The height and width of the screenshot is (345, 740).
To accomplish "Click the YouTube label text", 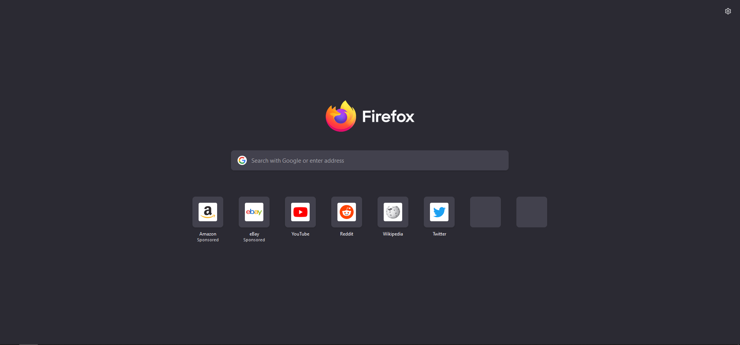I will (300, 234).
